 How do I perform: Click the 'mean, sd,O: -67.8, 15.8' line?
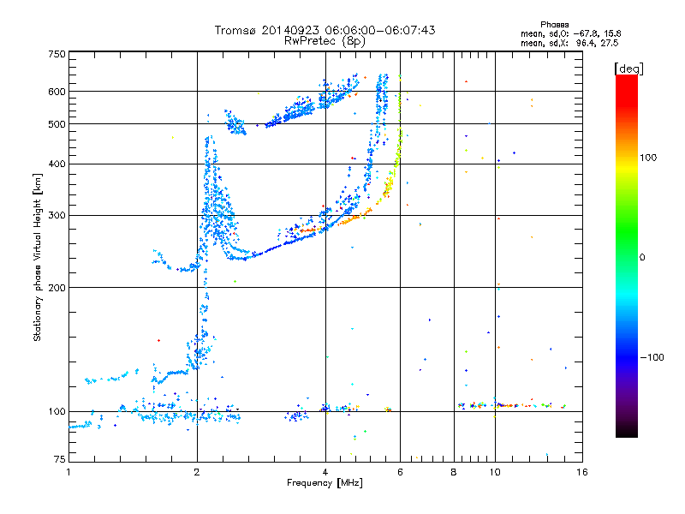click(x=570, y=33)
